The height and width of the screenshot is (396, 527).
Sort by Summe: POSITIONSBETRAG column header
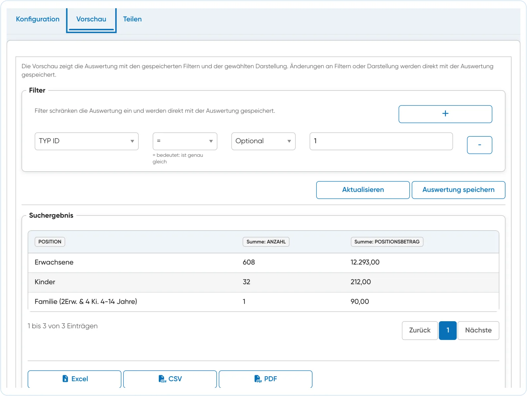[387, 242]
